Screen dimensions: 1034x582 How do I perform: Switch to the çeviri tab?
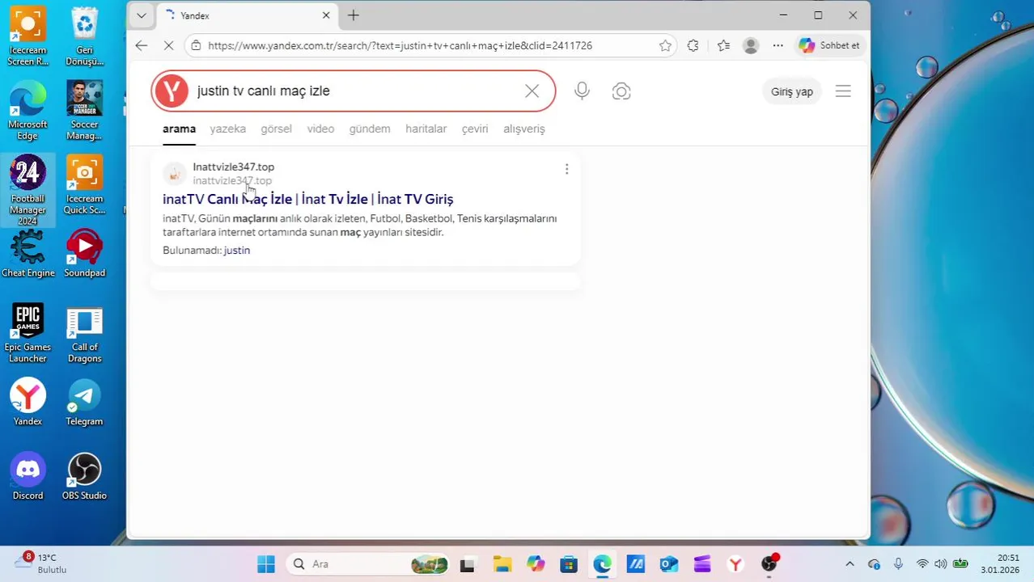475,129
